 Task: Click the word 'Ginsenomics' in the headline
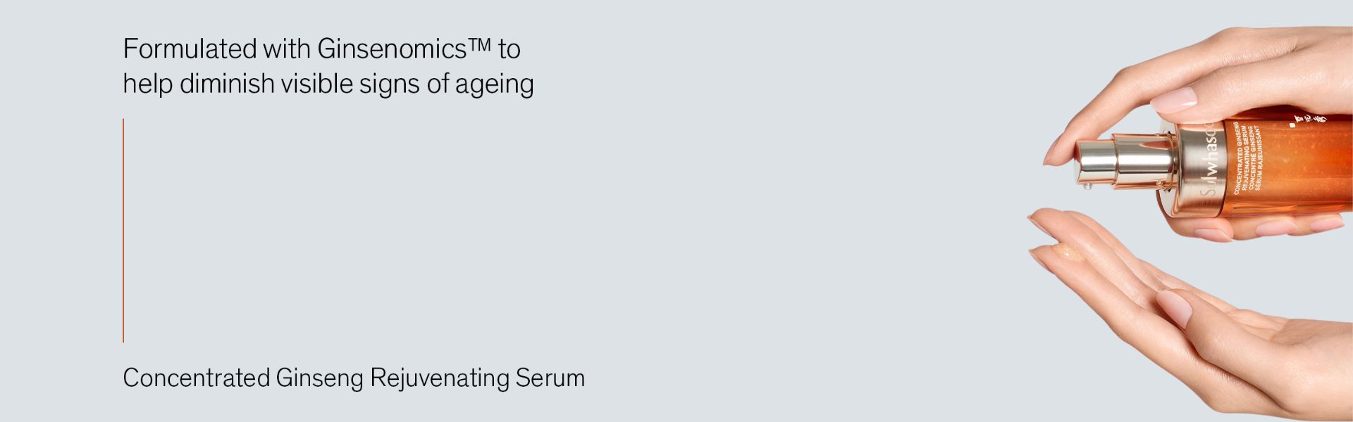point(392,49)
